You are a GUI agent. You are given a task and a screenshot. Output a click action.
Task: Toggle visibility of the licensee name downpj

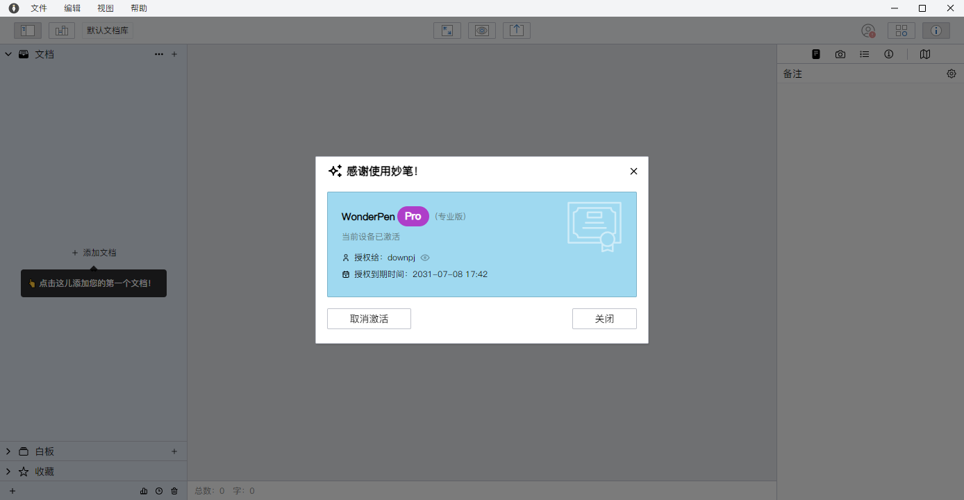[x=425, y=258]
